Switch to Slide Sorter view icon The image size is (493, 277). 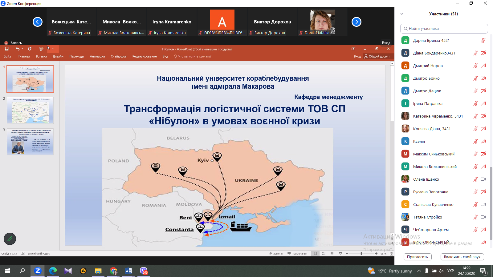click(x=324, y=254)
